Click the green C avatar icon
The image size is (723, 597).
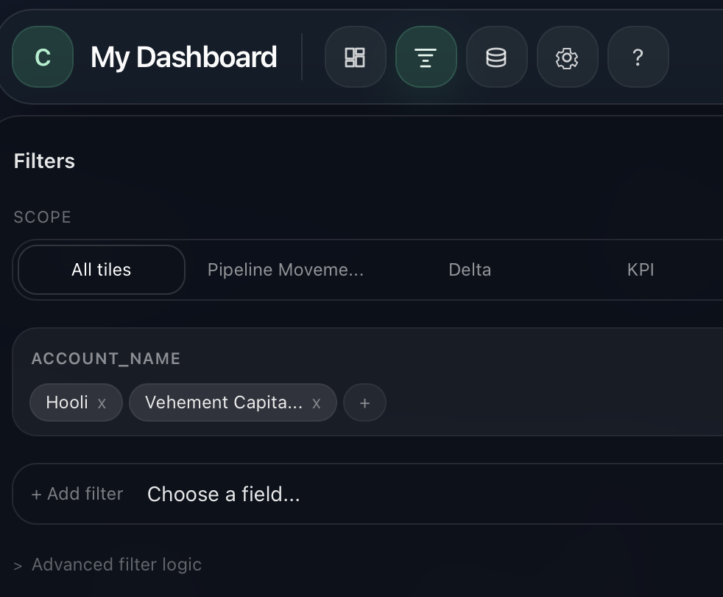(x=43, y=57)
